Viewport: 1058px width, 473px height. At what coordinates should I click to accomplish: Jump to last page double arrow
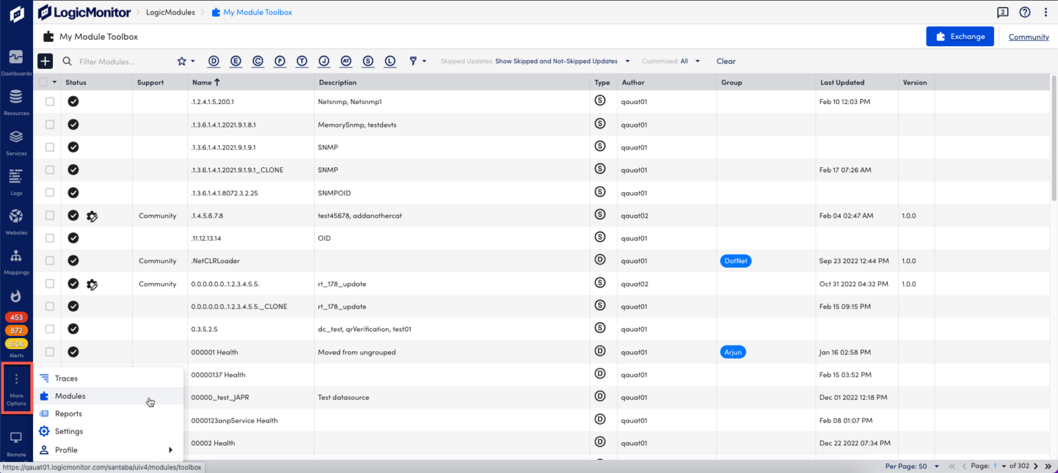coord(1048,466)
